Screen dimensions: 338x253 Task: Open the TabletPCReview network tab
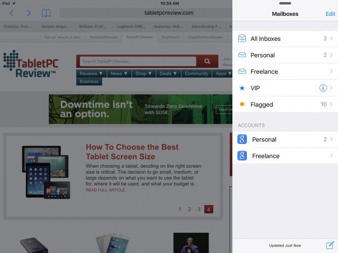coord(140,37)
